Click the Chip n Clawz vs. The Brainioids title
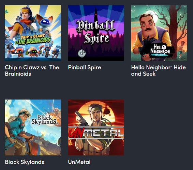 (x=32, y=71)
